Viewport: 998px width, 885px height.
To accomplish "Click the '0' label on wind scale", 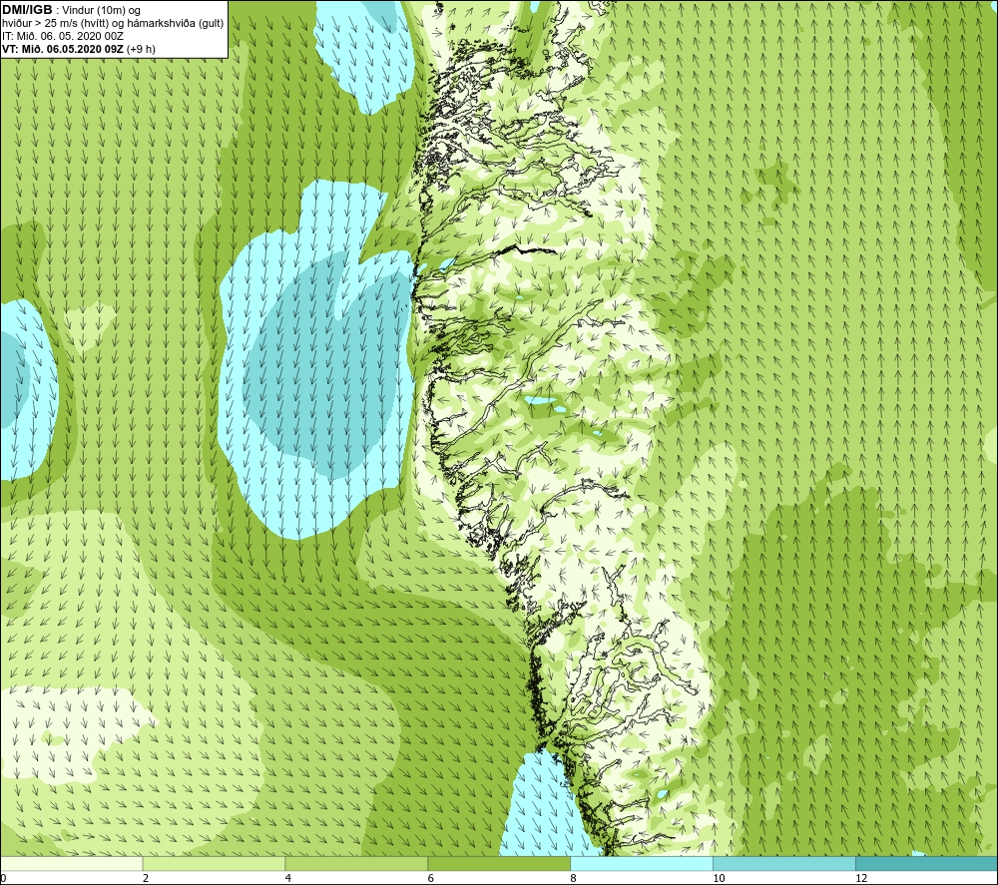I will point(3,879).
